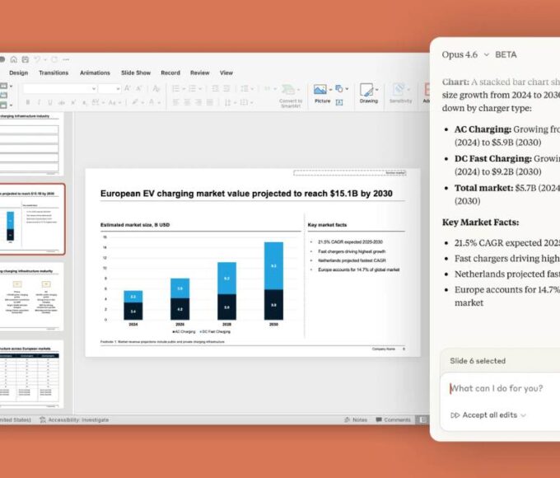Click the Align Right icon
560x478 pixels.
tap(198, 103)
